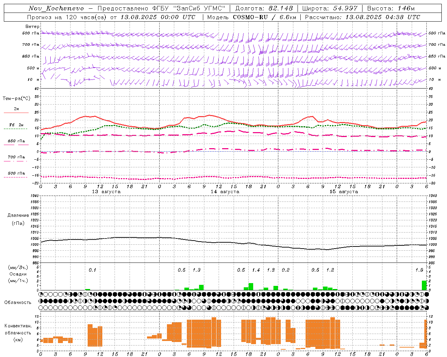Click the Тем-ра(°C) temperature panel label

click(x=16, y=99)
